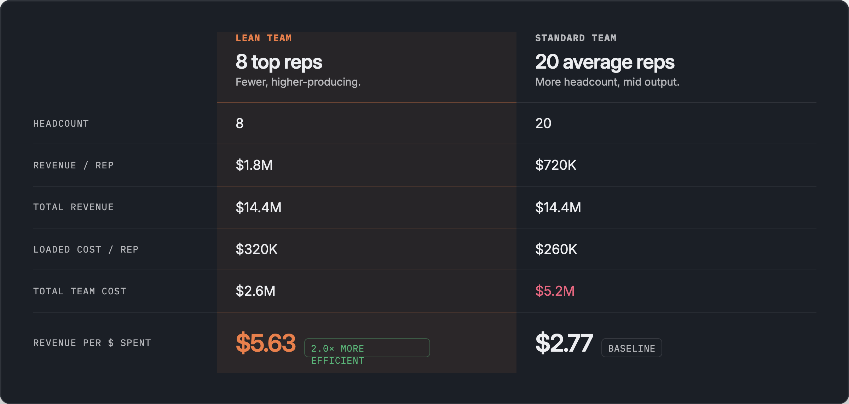Select the $2.77 baseline value
Image resolution: width=849 pixels, height=404 pixels.
[x=564, y=343]
